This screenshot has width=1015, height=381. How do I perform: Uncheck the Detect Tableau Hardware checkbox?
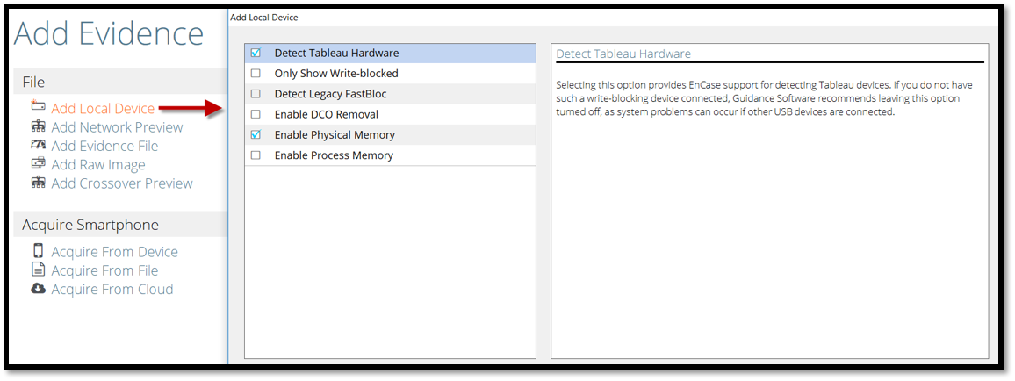pos(256,53)
